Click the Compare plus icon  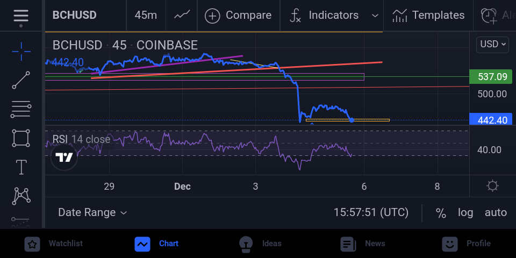(x=212, y=16)
